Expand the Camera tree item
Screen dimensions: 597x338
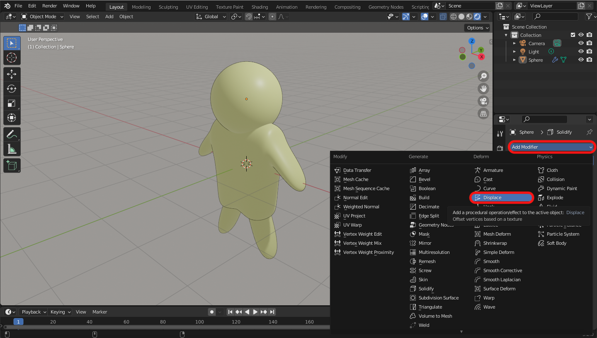pos(514,43)
